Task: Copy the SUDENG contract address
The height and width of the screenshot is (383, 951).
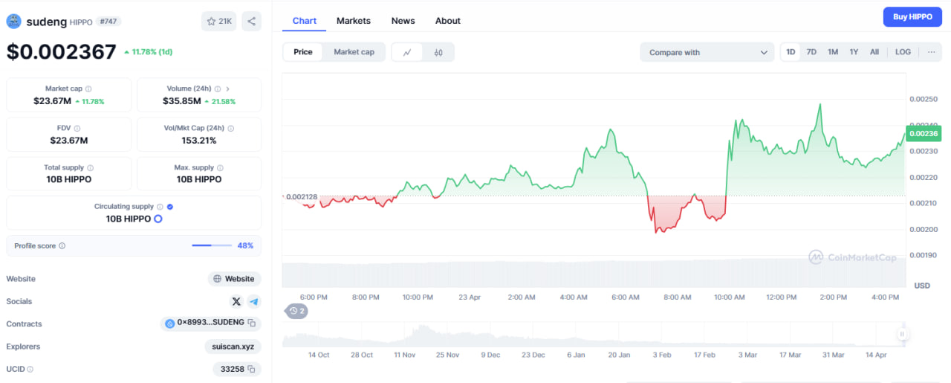Action: point(252,323)
